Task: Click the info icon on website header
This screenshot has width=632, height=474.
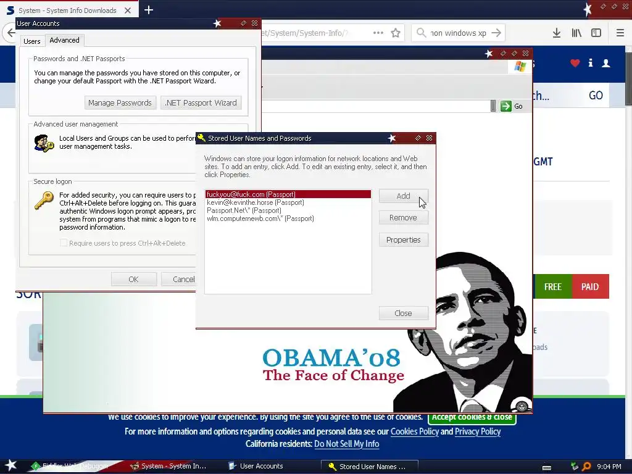Action: click(x=591, y=63)
